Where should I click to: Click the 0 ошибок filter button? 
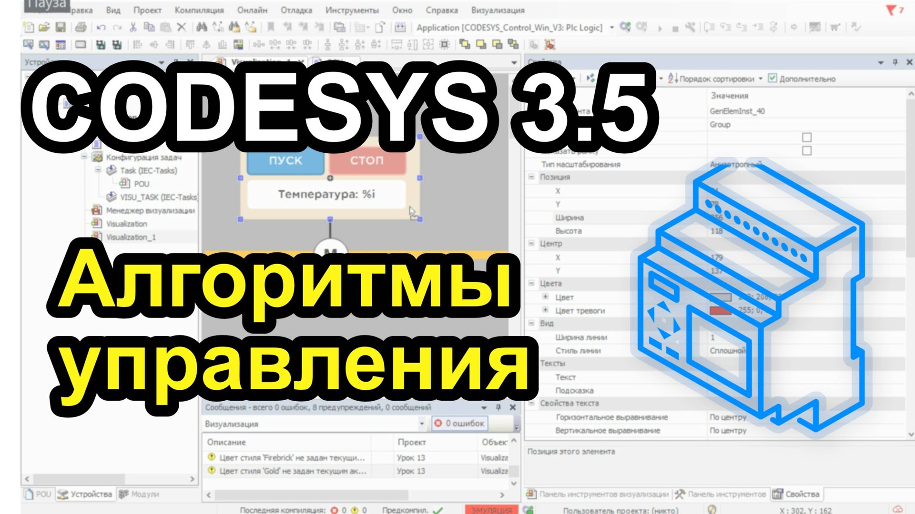click(x=460, y=423)
